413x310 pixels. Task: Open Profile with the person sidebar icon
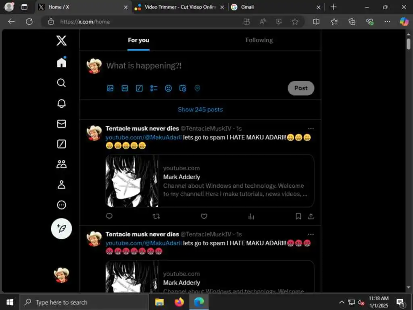(61, 184)
